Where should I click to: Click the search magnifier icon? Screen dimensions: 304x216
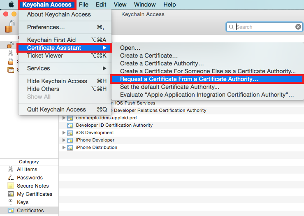point(231,27)
